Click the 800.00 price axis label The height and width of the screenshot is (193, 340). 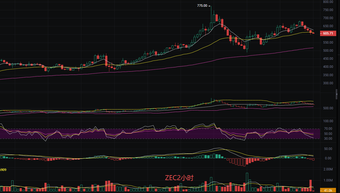[x=328, y=2]
